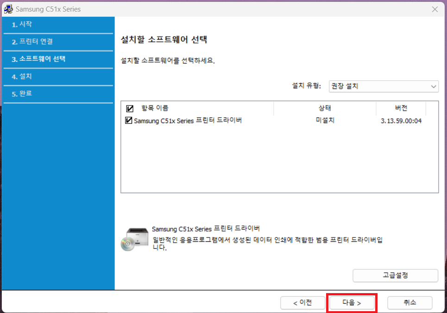Viewport: 447px width, 313px height.
Task: Expand the 권장 설치 combo box
Action: (384, 86)
